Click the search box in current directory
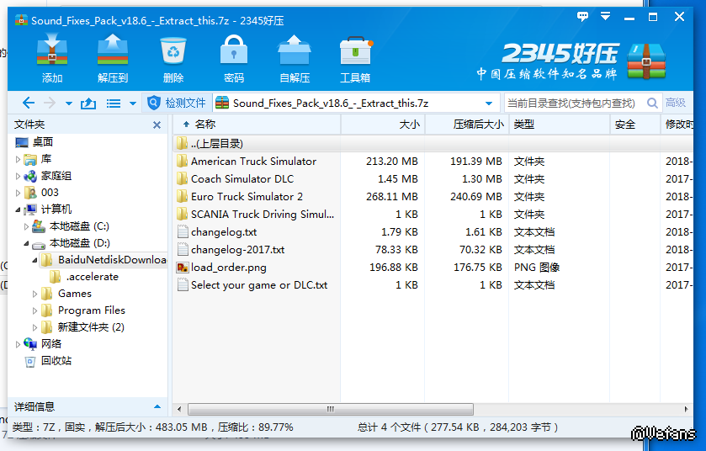Screen dimensions: 706x451 (572, 103)
